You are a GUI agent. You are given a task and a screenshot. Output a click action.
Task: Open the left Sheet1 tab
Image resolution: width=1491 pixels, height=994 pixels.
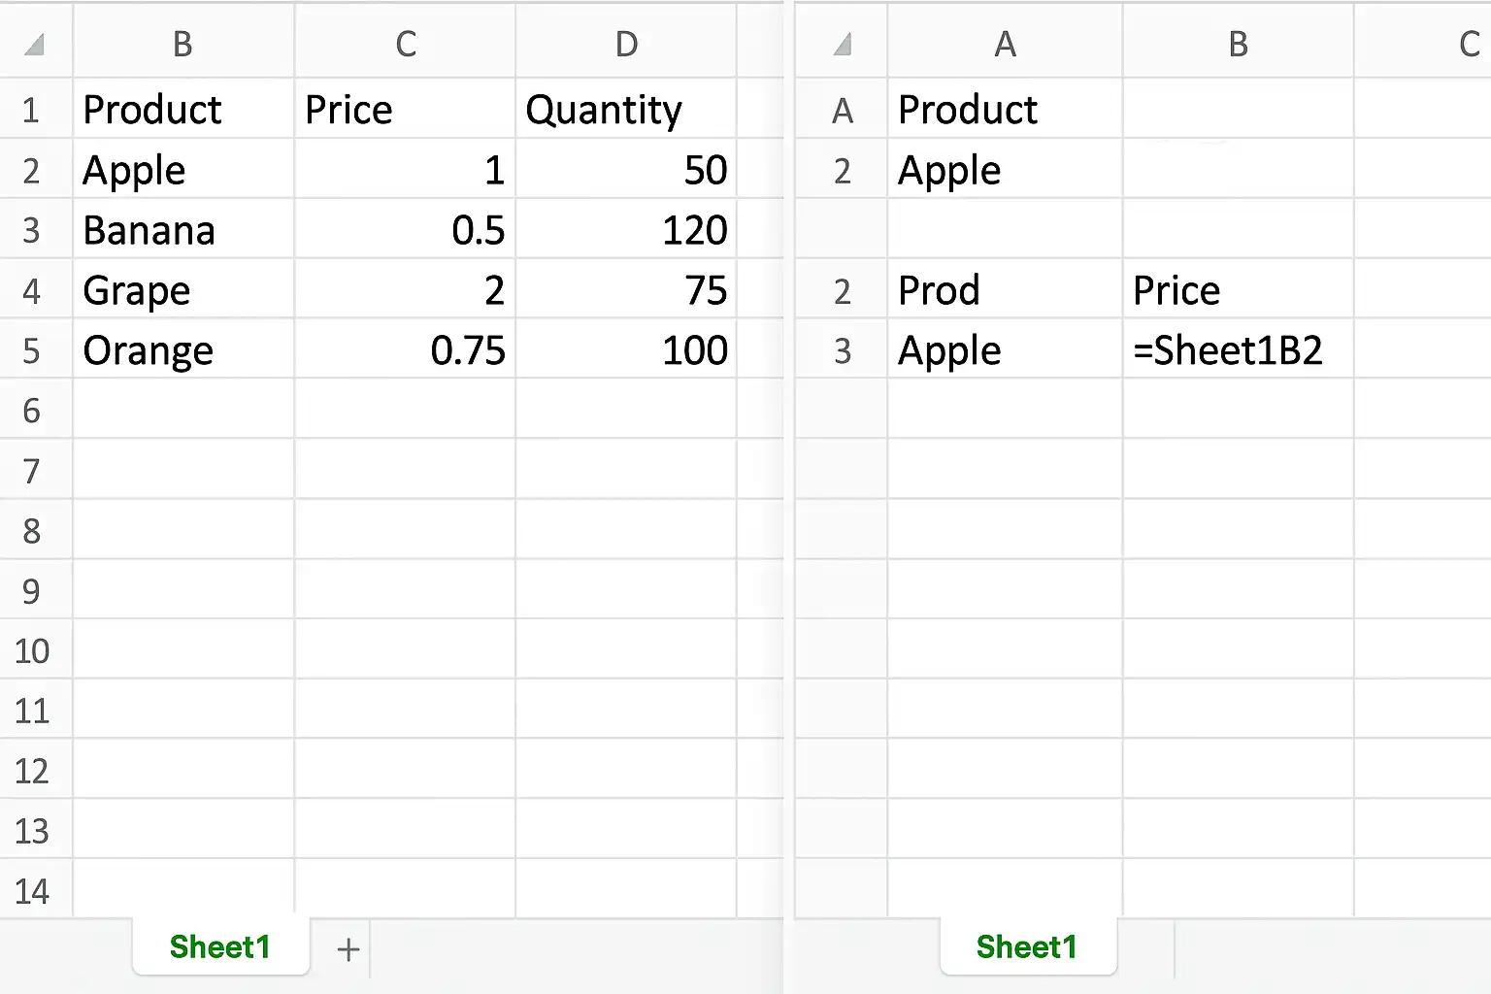[x=220, y=946]
